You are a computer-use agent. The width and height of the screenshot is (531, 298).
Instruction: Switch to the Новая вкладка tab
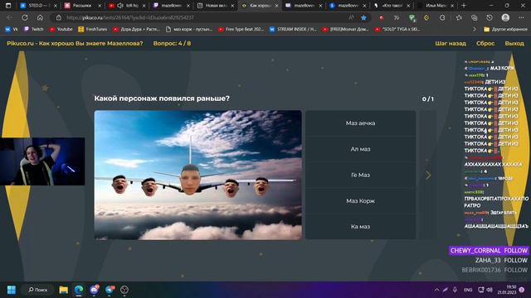216,6
